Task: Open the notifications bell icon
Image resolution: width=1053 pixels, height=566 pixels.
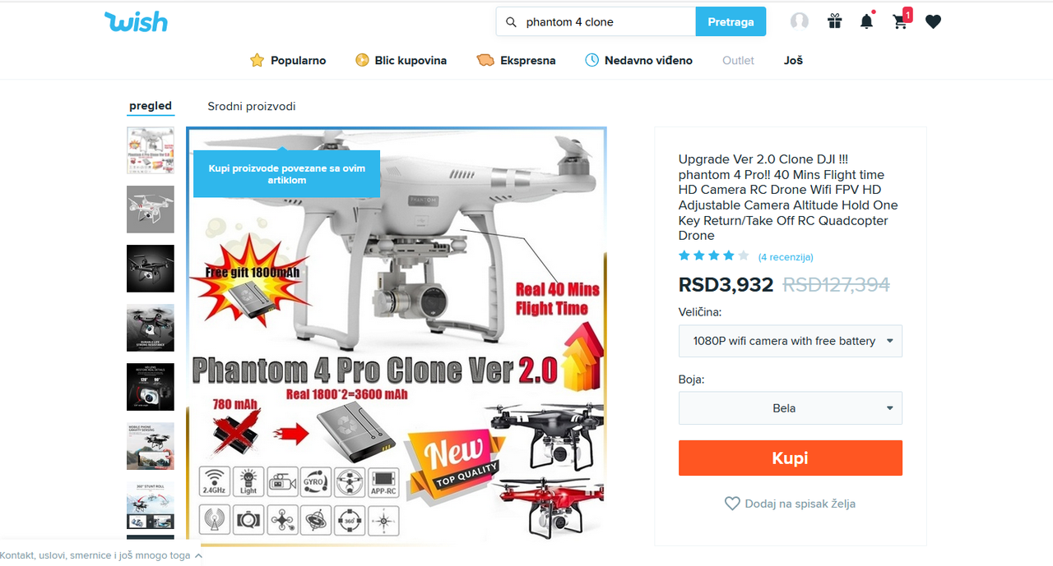Action: pyautogui.click(x=866, y=21)
